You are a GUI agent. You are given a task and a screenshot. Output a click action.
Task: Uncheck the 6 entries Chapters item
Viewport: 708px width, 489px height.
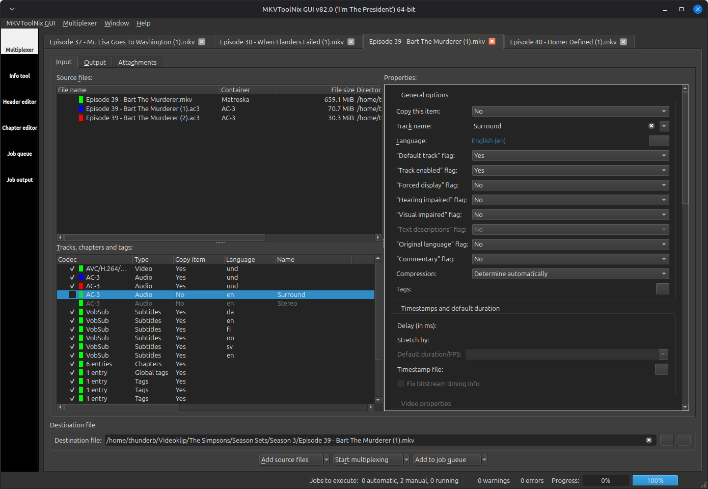tap(72, 364)
